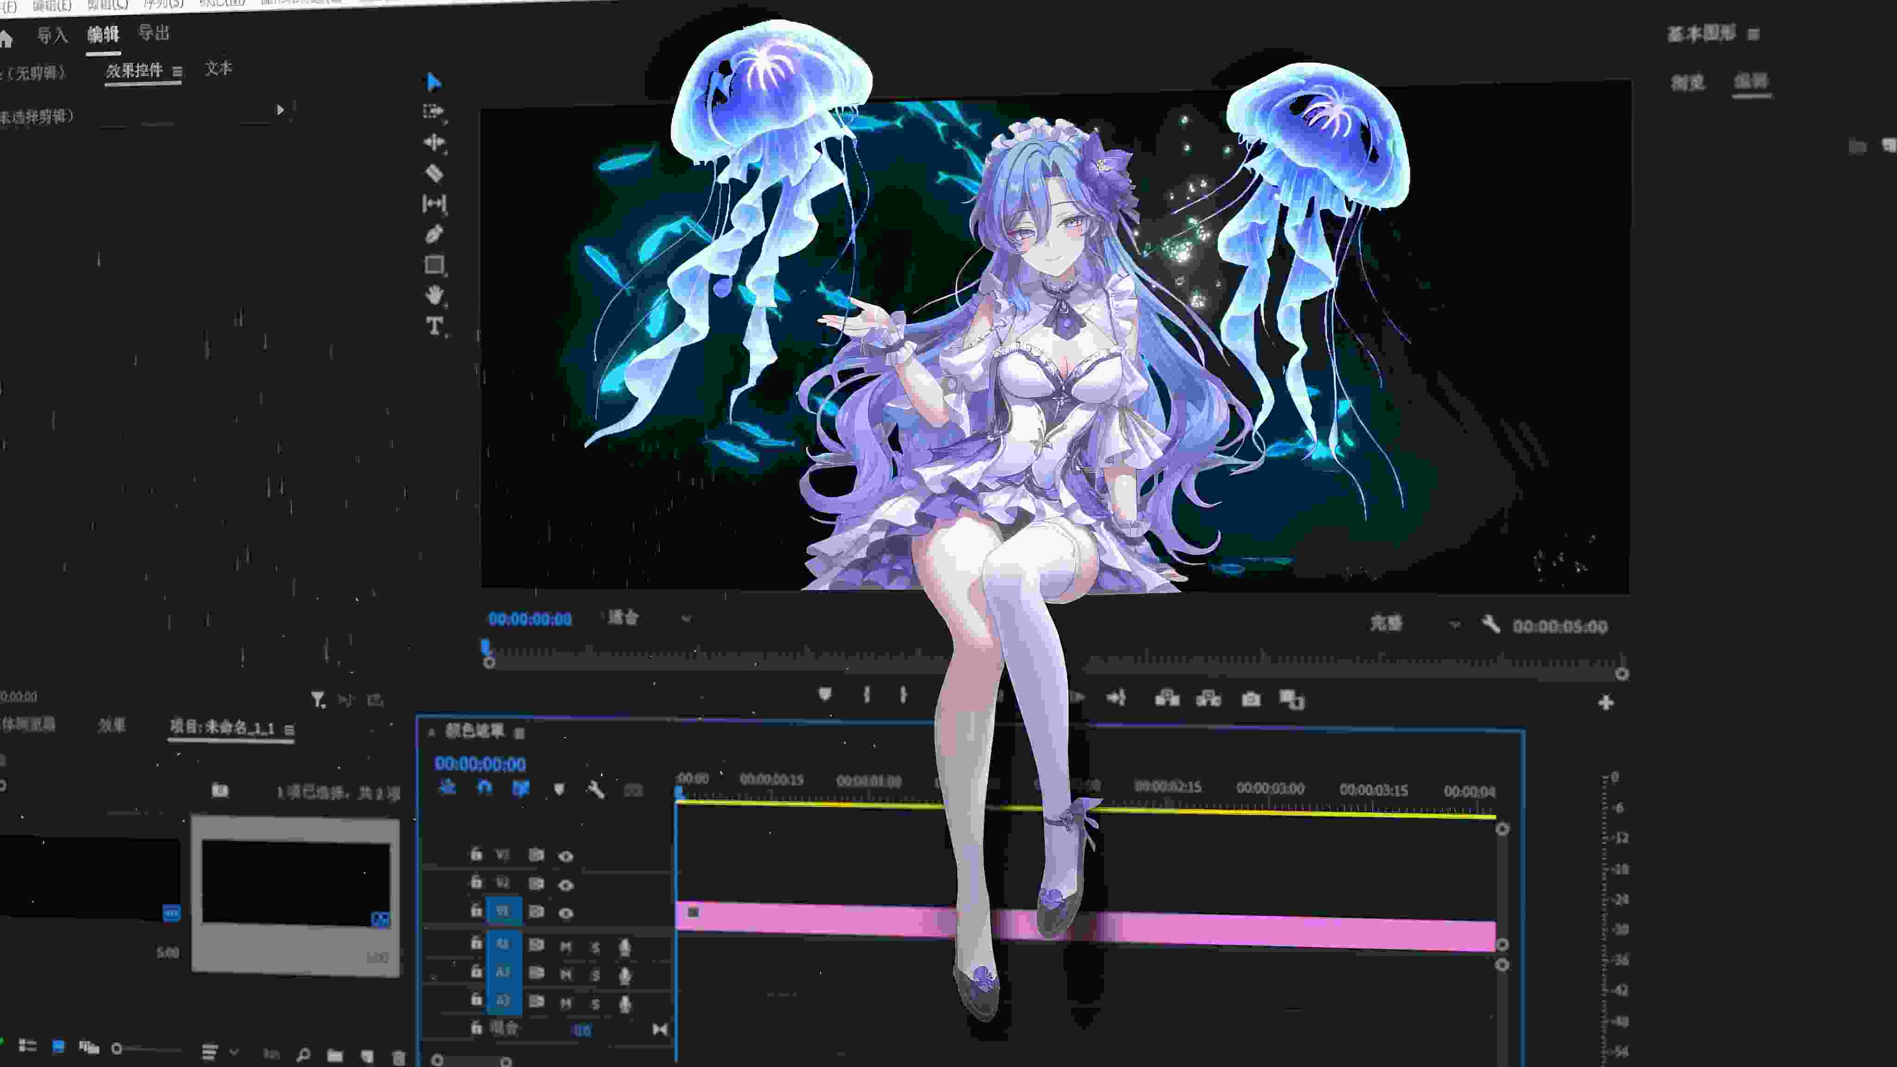
Task: Click the Comparison View button
Action: click(x=1292, y=700)
